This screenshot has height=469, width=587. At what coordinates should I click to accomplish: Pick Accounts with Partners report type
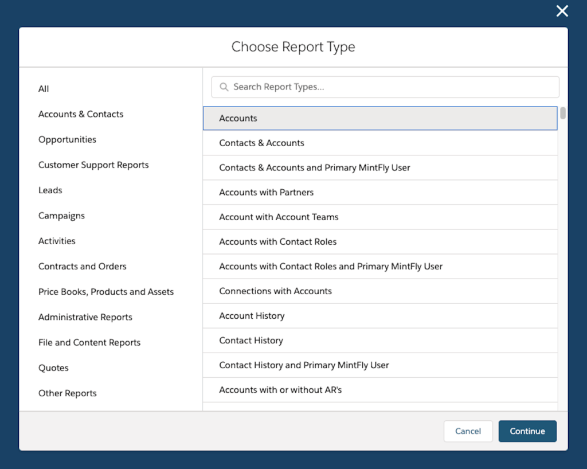379,192
